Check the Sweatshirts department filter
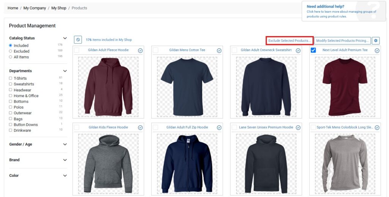This screenshot has width=389, height=197. coord(10,84)
